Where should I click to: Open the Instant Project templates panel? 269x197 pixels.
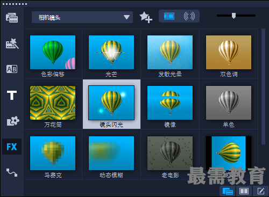tap(12, 43)
